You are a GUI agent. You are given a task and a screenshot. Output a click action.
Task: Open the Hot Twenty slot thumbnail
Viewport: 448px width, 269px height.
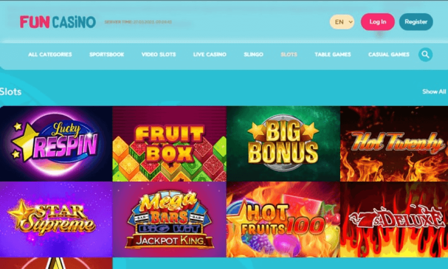point(394,144)
